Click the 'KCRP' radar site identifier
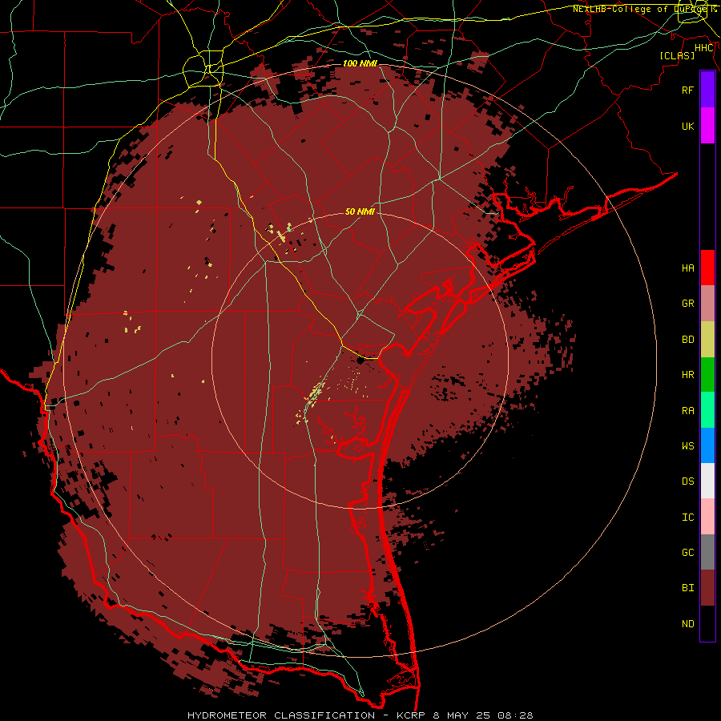The height and width of the screenshot is (721, 721). pyautogui.click(x=411, y=715)
